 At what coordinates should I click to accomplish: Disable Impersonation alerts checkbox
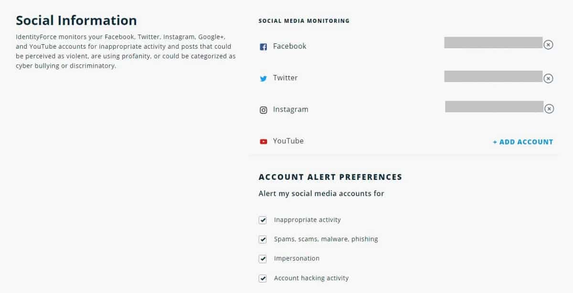(x=263, y=259)
